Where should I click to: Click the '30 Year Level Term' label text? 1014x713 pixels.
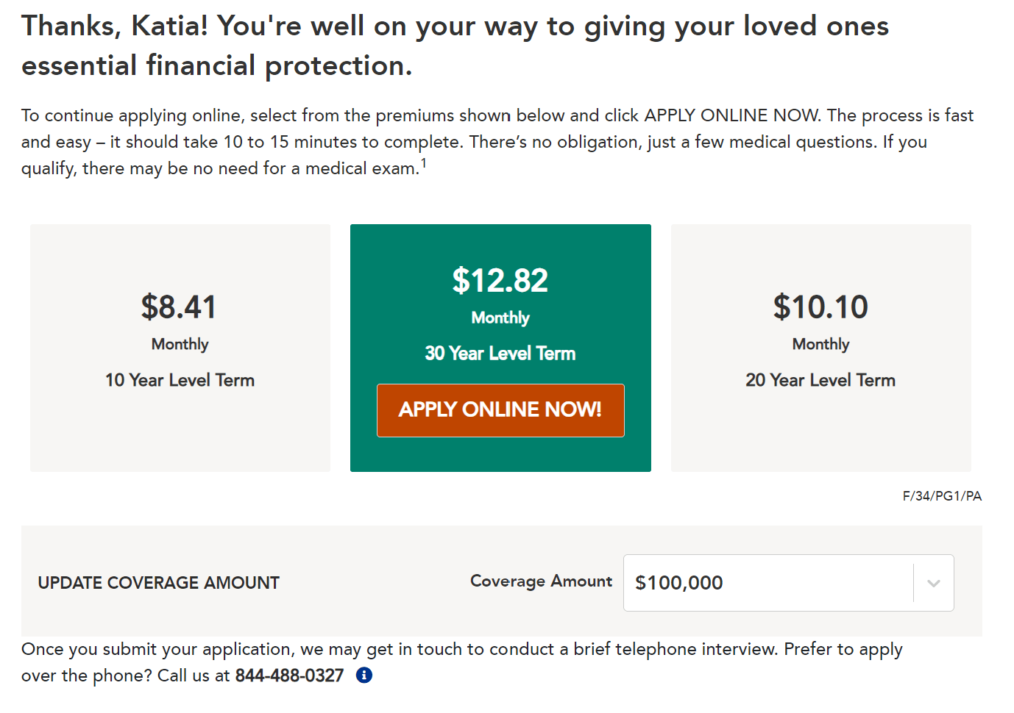500,354
